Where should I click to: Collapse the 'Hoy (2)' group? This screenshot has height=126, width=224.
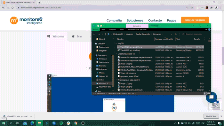pos(116,43)
